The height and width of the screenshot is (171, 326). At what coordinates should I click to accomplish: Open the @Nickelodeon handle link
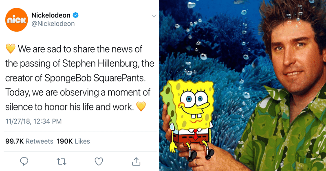click(53, 24)
